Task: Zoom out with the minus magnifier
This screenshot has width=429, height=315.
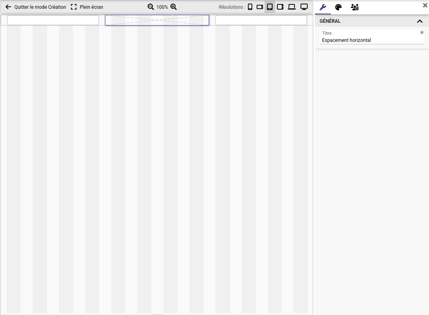Action: click(151, 7)
